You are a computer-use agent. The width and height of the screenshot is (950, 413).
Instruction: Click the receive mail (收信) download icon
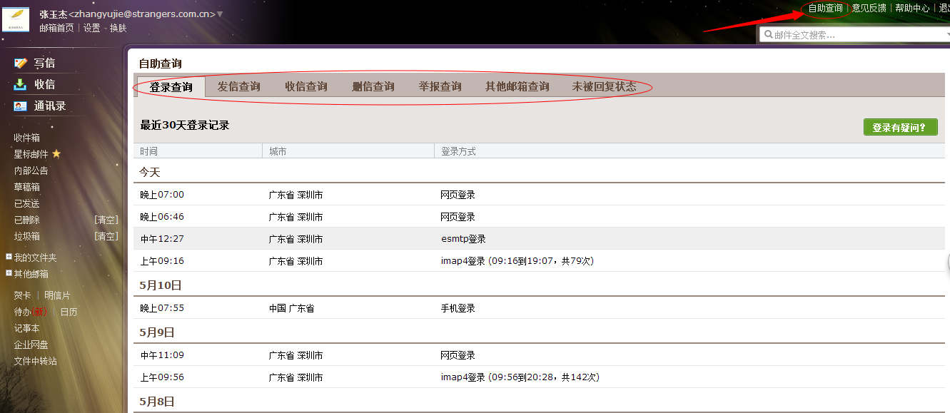21,84
